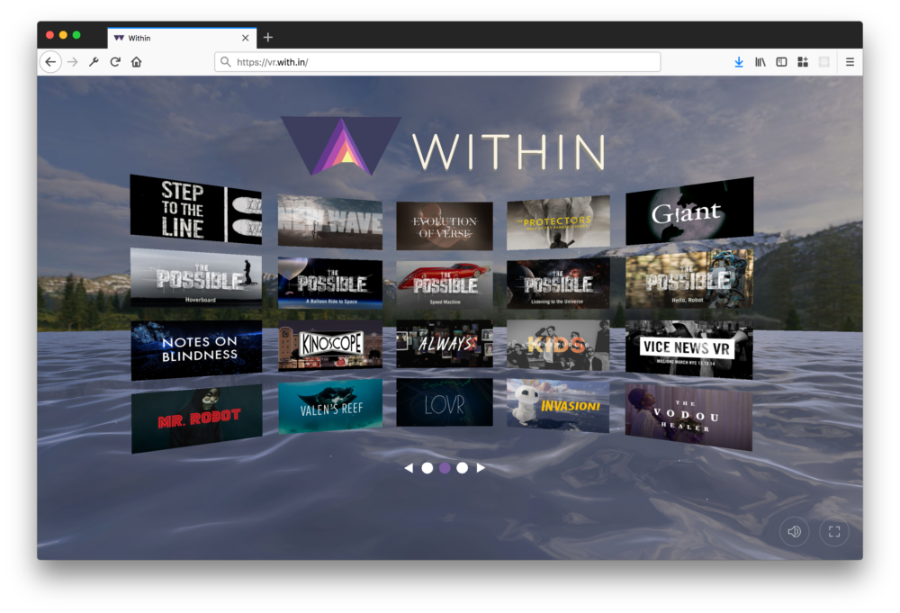Select the Within browser tab
Image resolution: width=900 pixels, height=613 pixels.
182,38
